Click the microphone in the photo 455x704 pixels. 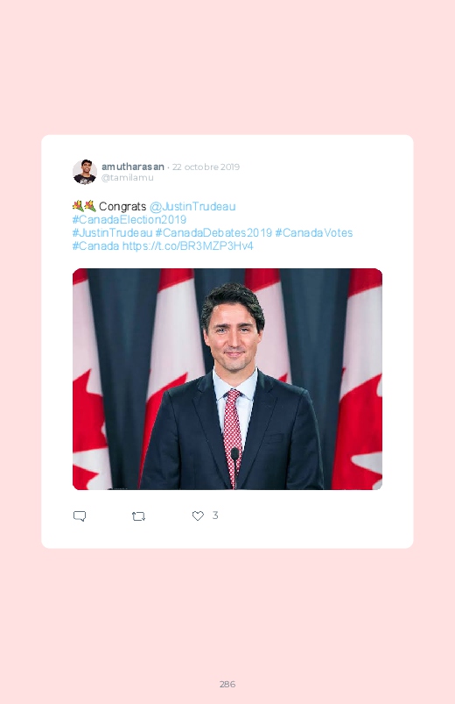click(x=234, y=467)
